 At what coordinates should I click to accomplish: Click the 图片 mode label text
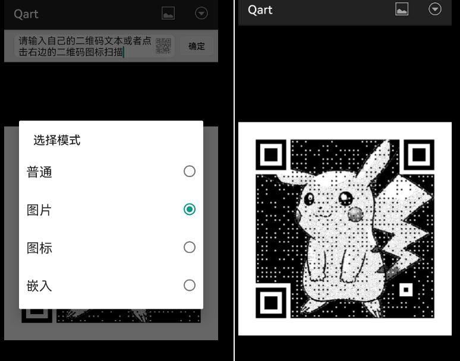click(x=40, y=210)
